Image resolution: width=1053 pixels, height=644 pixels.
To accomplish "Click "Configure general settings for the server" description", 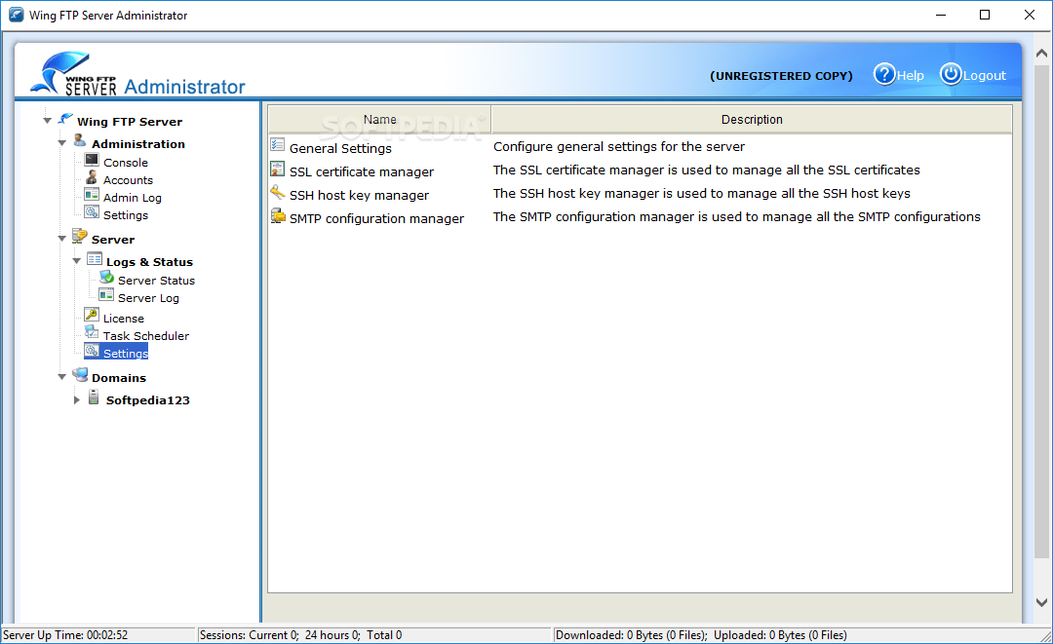I will pos(619,146).
